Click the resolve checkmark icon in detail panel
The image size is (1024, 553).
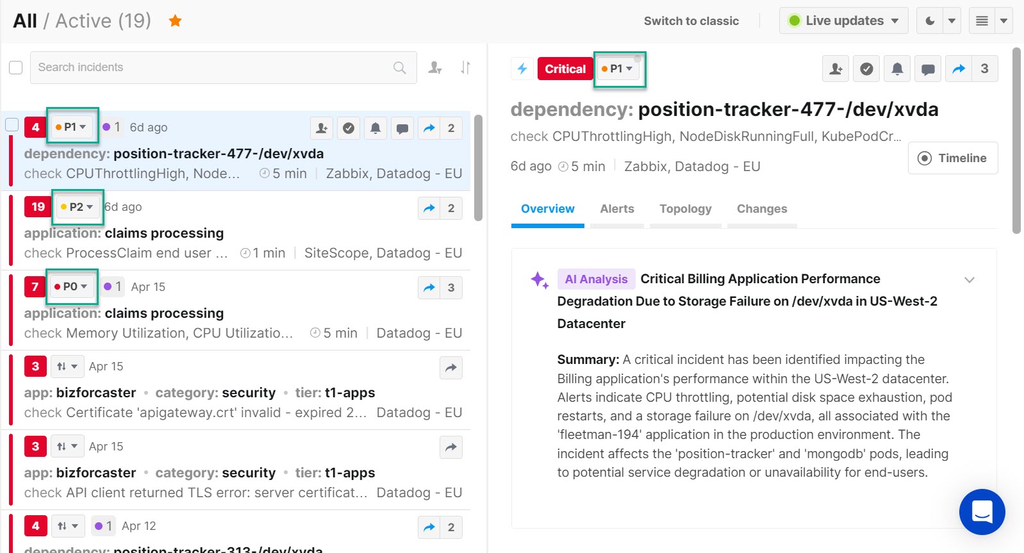pyautogui.click(x=866, y=69)
